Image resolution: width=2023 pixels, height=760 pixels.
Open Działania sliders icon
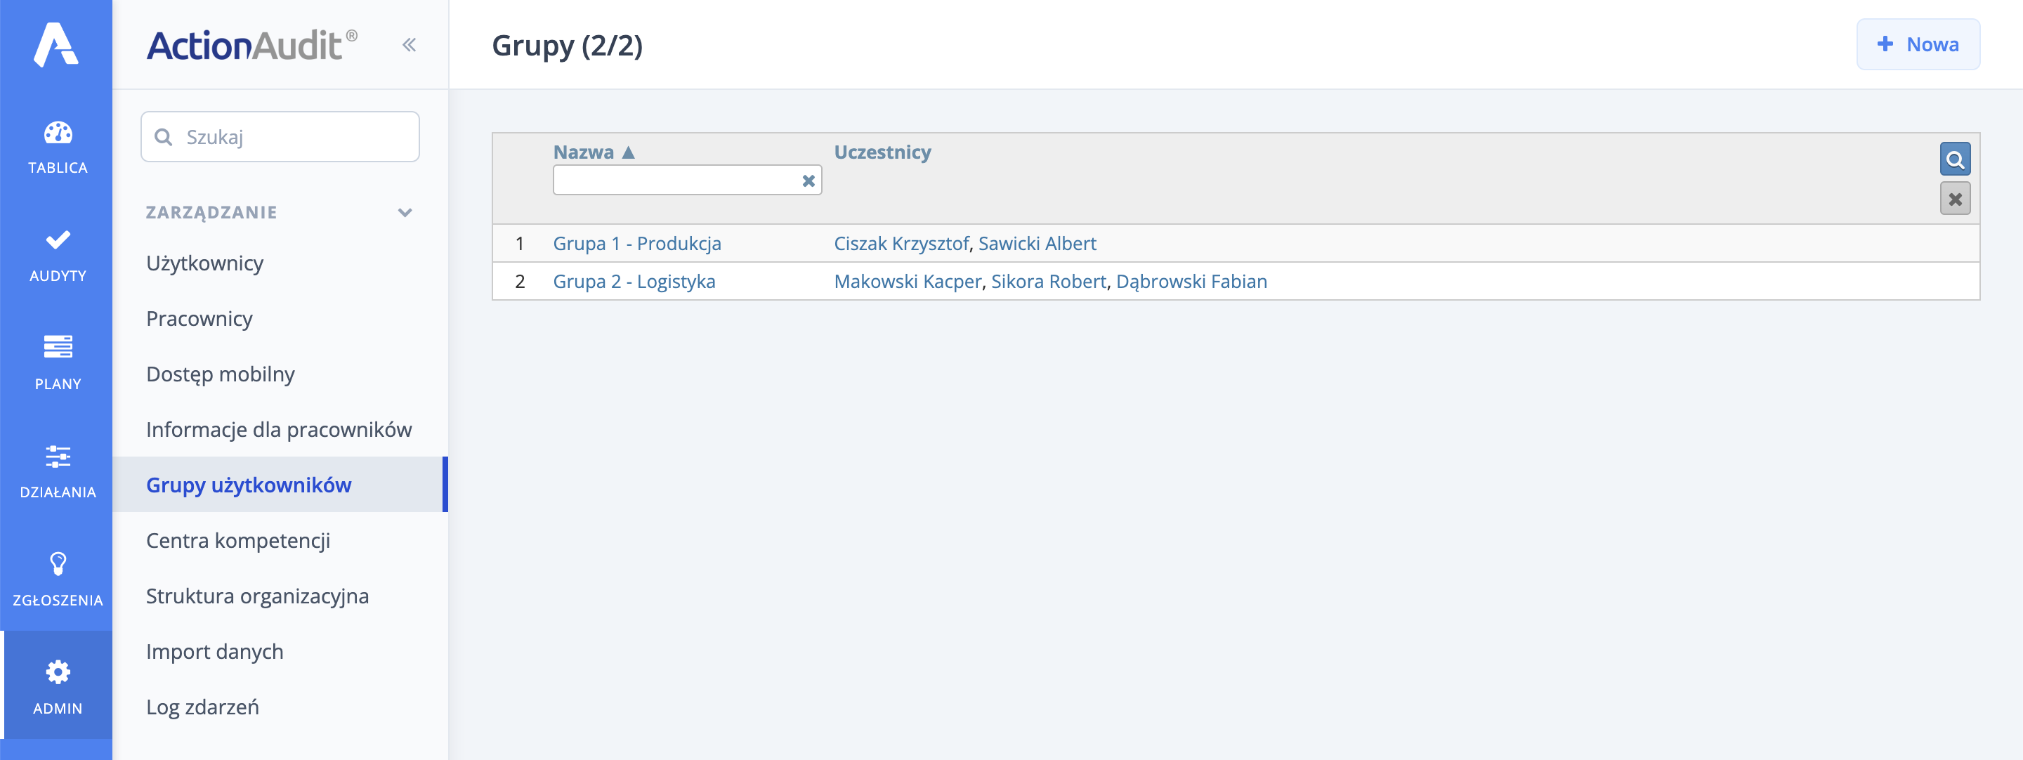pyautogui.click(x=58, y=456)
